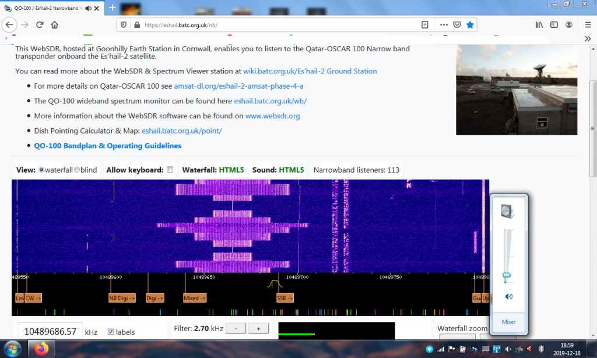Open the Bluetooth tray icon
Screen dimensions: 597x358
click(x=541, y=349)
